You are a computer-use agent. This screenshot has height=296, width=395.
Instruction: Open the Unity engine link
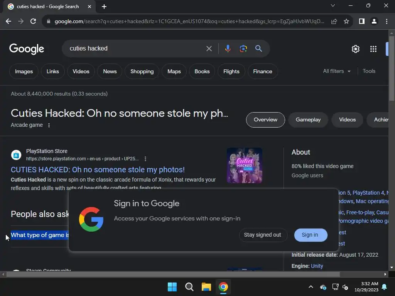click(x=317, y=266)
